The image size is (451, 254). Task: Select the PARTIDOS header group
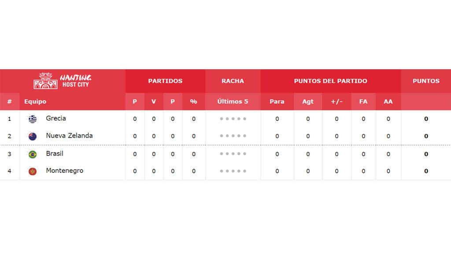click(166, 81)
